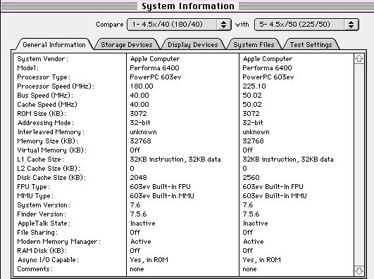Image resolution: width=374 pixels, height=279 pixels.
Task: Click the "L2 Cache Size (KB):" label
Action: click(49, 168)
